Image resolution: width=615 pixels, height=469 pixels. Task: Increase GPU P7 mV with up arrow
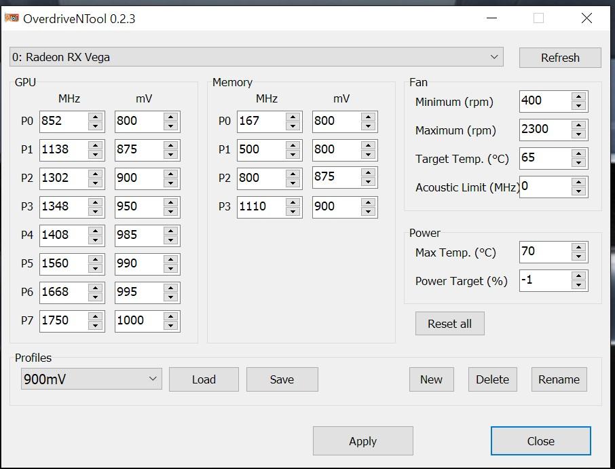[x=170, y=317]
